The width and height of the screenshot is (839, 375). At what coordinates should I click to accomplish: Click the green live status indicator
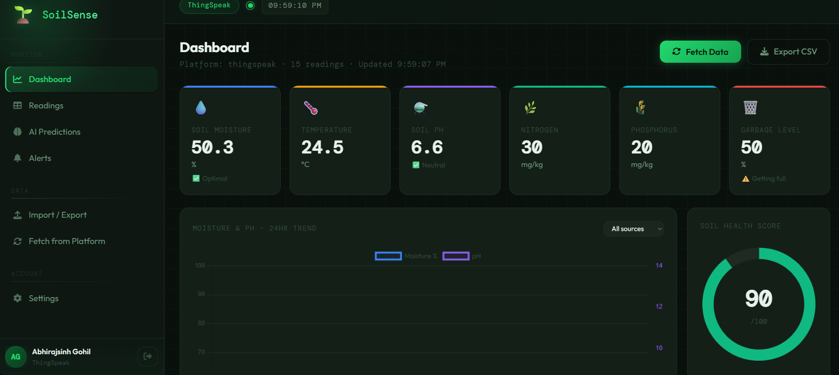tap(250, 6)
